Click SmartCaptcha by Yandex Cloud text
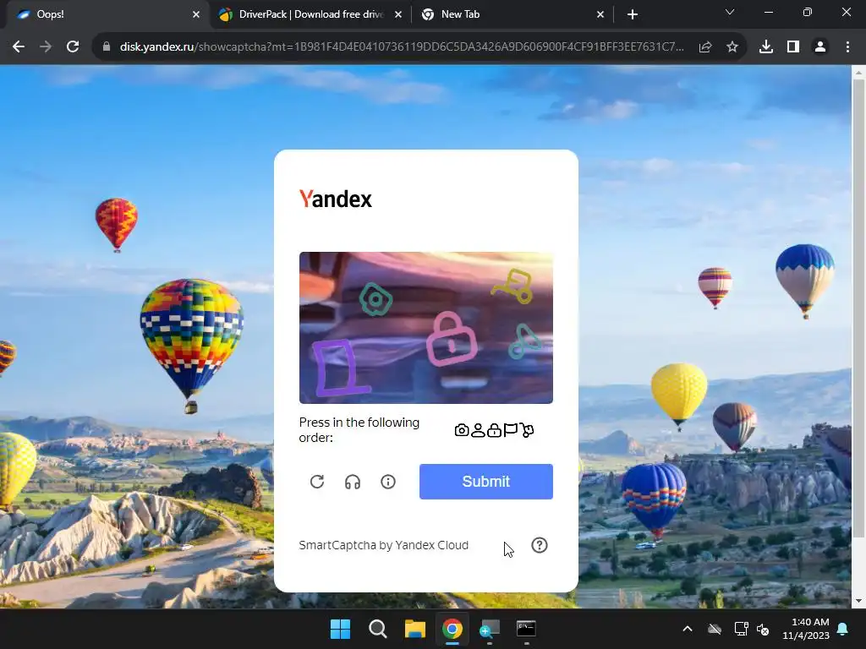This screenshot has width=866, height=649. (383, 545)
